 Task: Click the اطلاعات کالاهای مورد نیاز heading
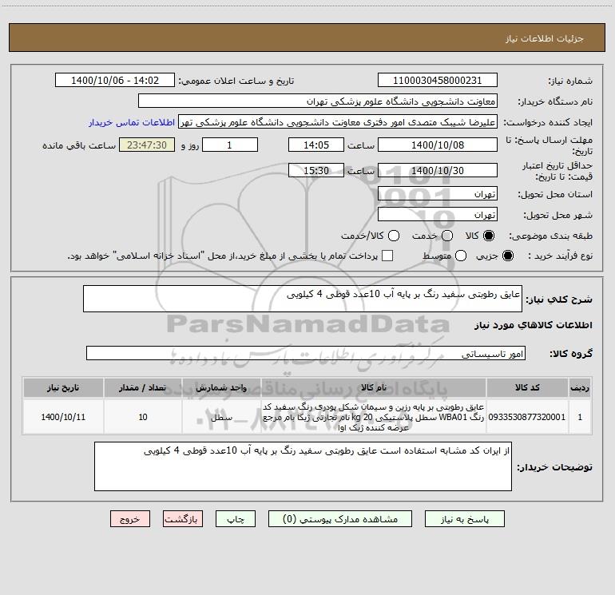[x=534, y=325]
